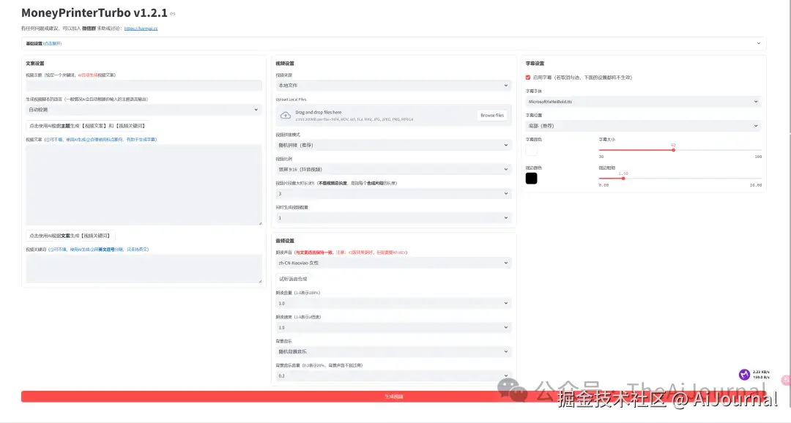
Task: Open the MicrosoftYaHeiBold.ttc subtitle font dropdown
Action: pyautogui.click(x=643, y=102)
